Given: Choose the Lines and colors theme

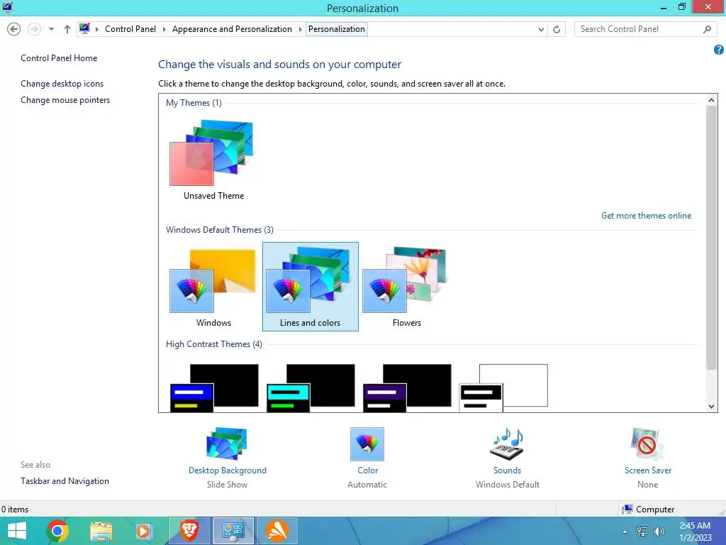Looking at the screenshot, I should pyautogui.click(x=311, y=287).
